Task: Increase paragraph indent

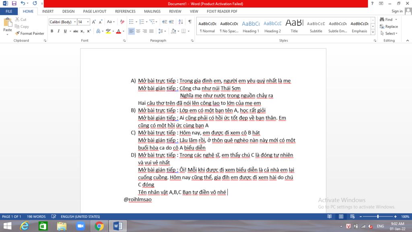Action: [171, 22]
